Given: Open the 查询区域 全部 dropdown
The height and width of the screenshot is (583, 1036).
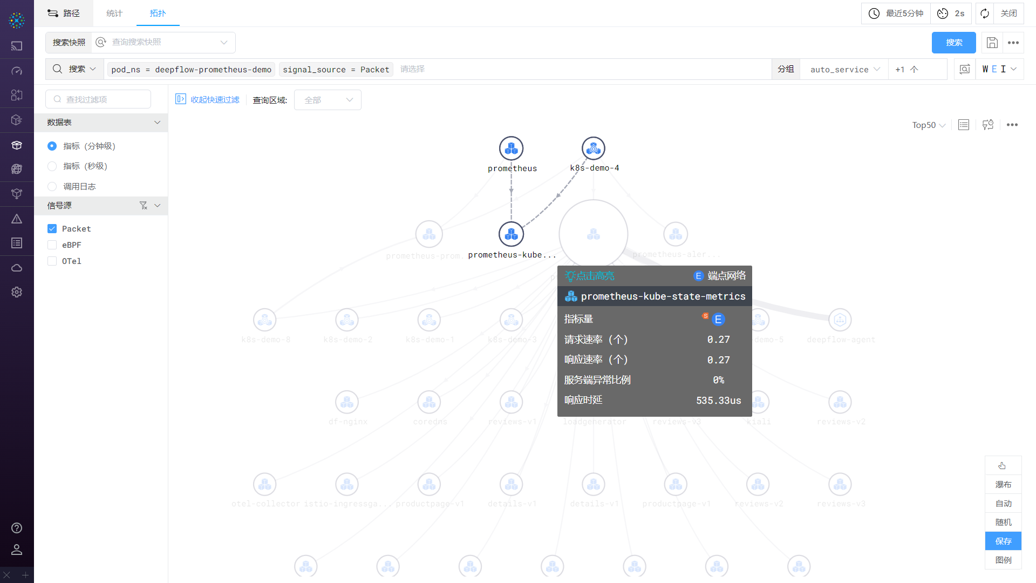Looking at the screenshot, I should point(328,100).
